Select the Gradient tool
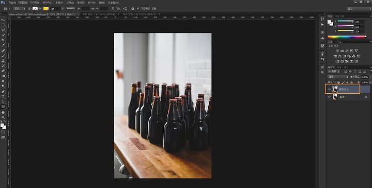Viewport: 372px width, 188px height. (x=3, y=76)
